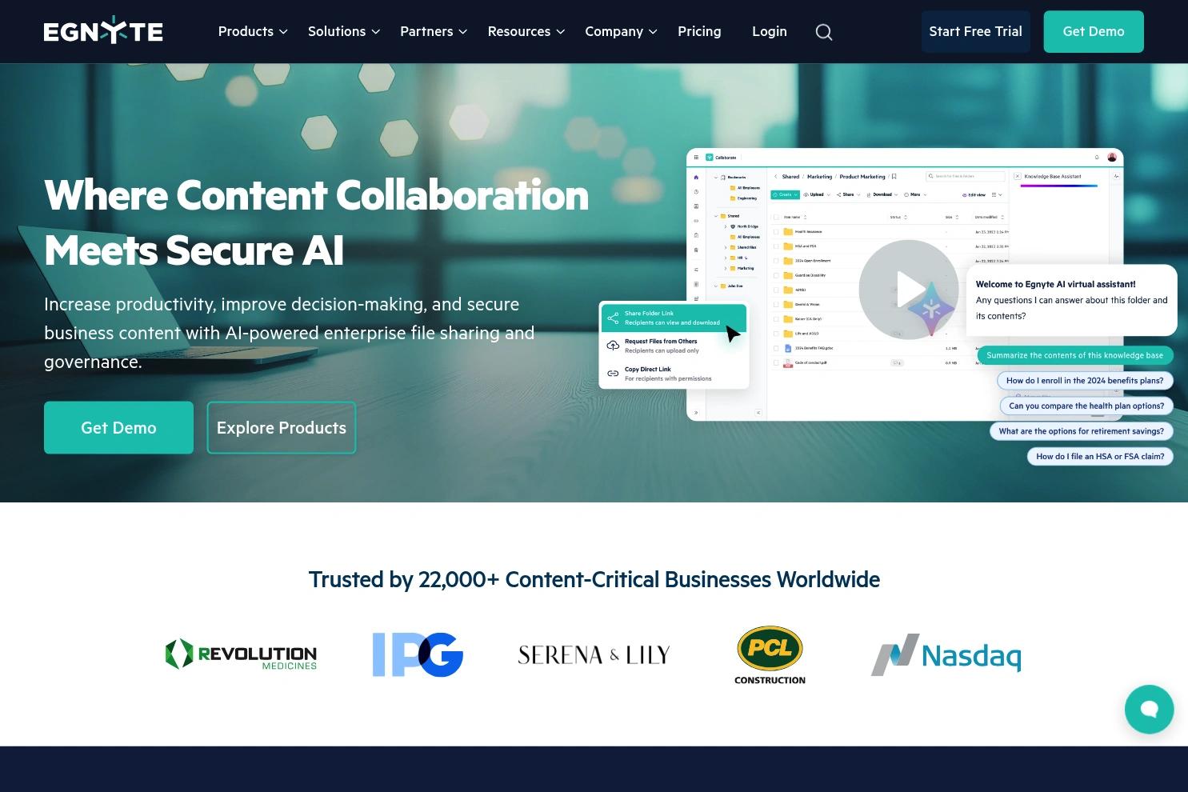Click the 'Where Content Collaboration Meets Secure AI' headline
The width and height of the screenshot is (1188, 792).
[317, 222]
